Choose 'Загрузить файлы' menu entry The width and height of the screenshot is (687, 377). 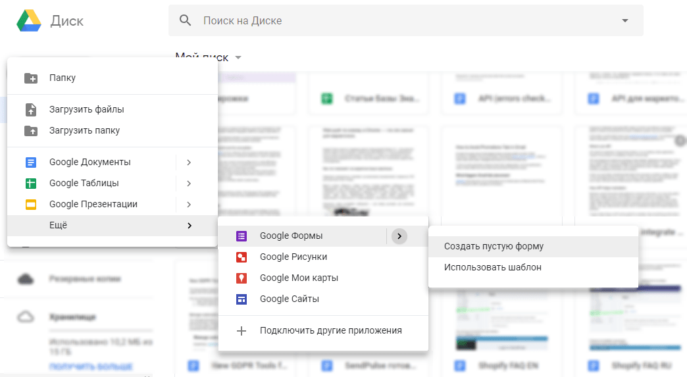(113, 109)
